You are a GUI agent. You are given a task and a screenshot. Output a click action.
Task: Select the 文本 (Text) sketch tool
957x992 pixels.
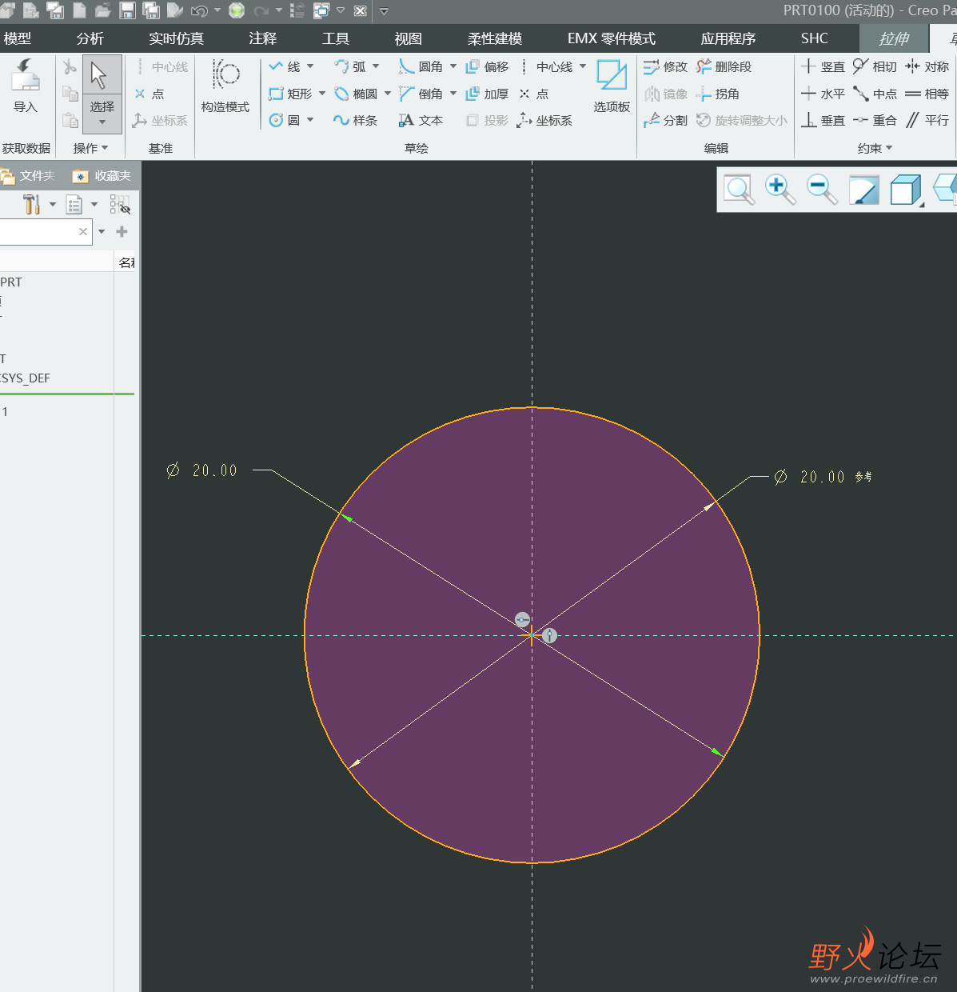tap(421, 120)
